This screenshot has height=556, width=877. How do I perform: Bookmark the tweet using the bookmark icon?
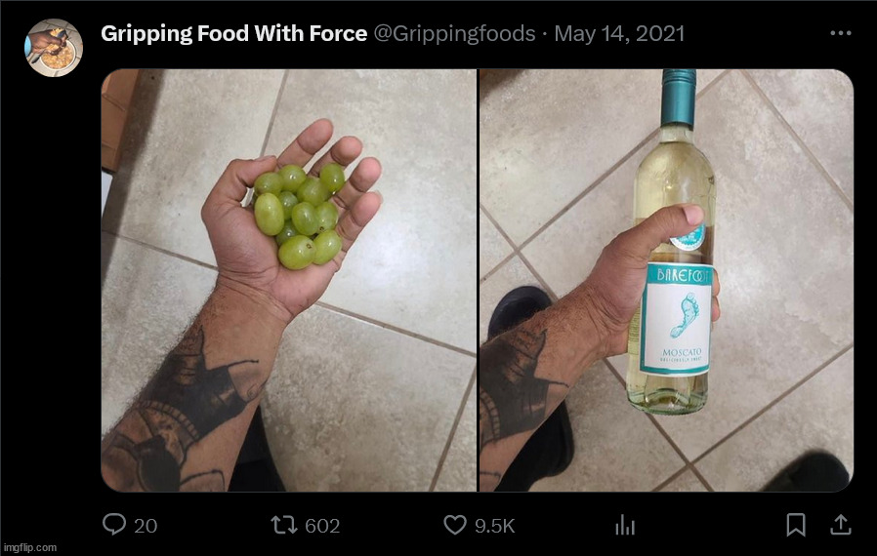796,526
